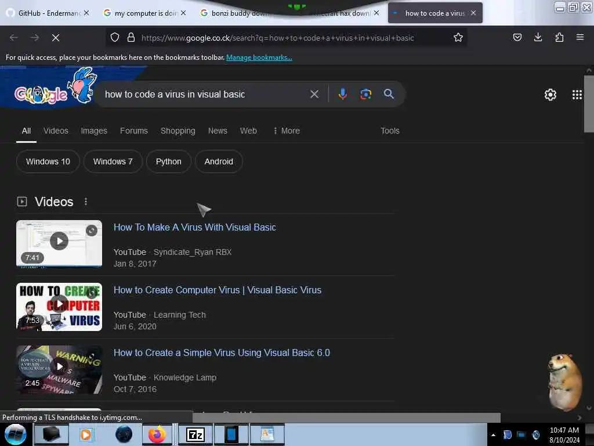This screenshot has height=446, width=594.
Task: Click the browser address bar URL
Action: click(x=277, y=38)
